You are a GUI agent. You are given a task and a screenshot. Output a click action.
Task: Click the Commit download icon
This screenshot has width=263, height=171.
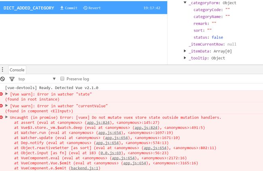coord(62,8)
